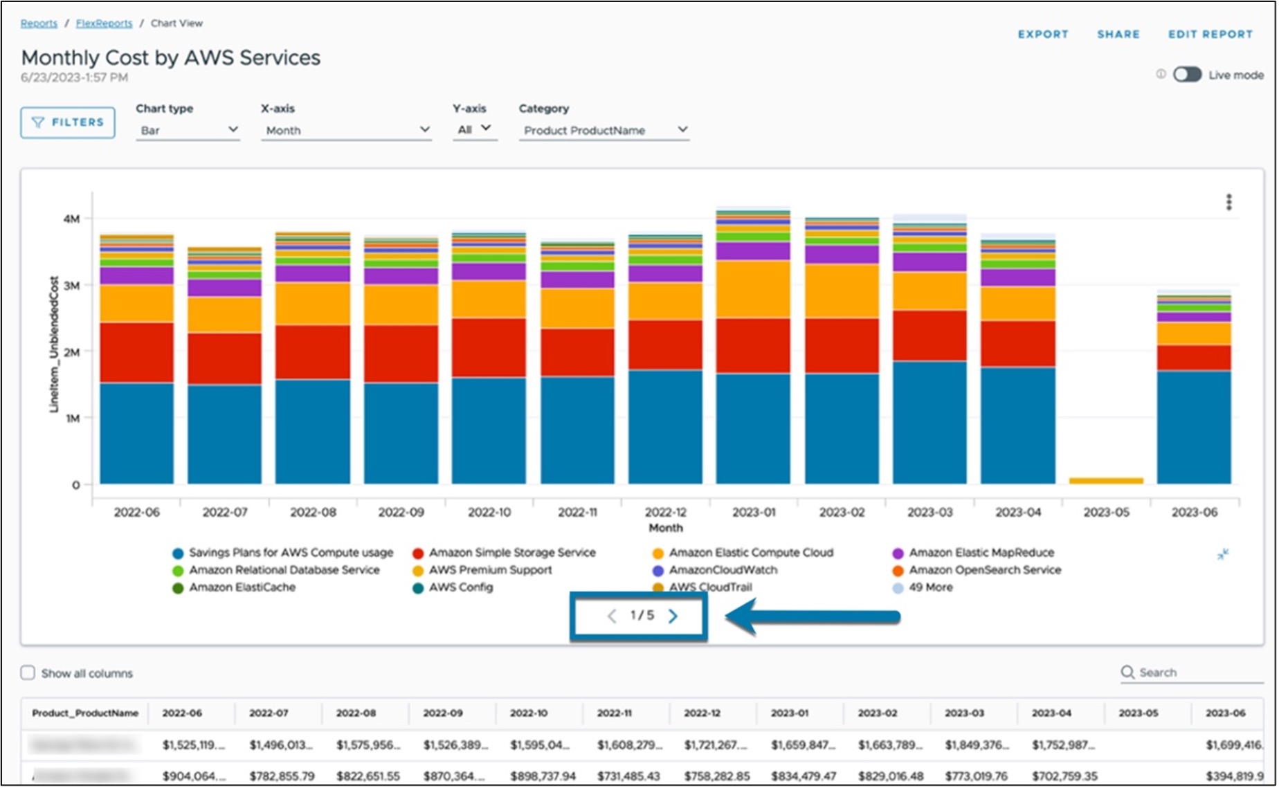Open the X-axis Month dropdown
1279x788 pixels.
pos(346,130)
